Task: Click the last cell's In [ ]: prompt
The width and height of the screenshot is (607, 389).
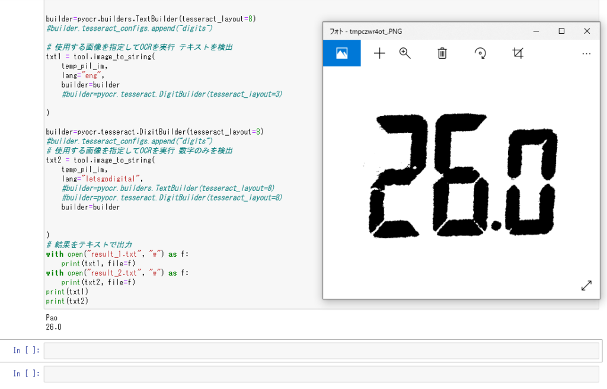Action: click(x=26, y=374)
